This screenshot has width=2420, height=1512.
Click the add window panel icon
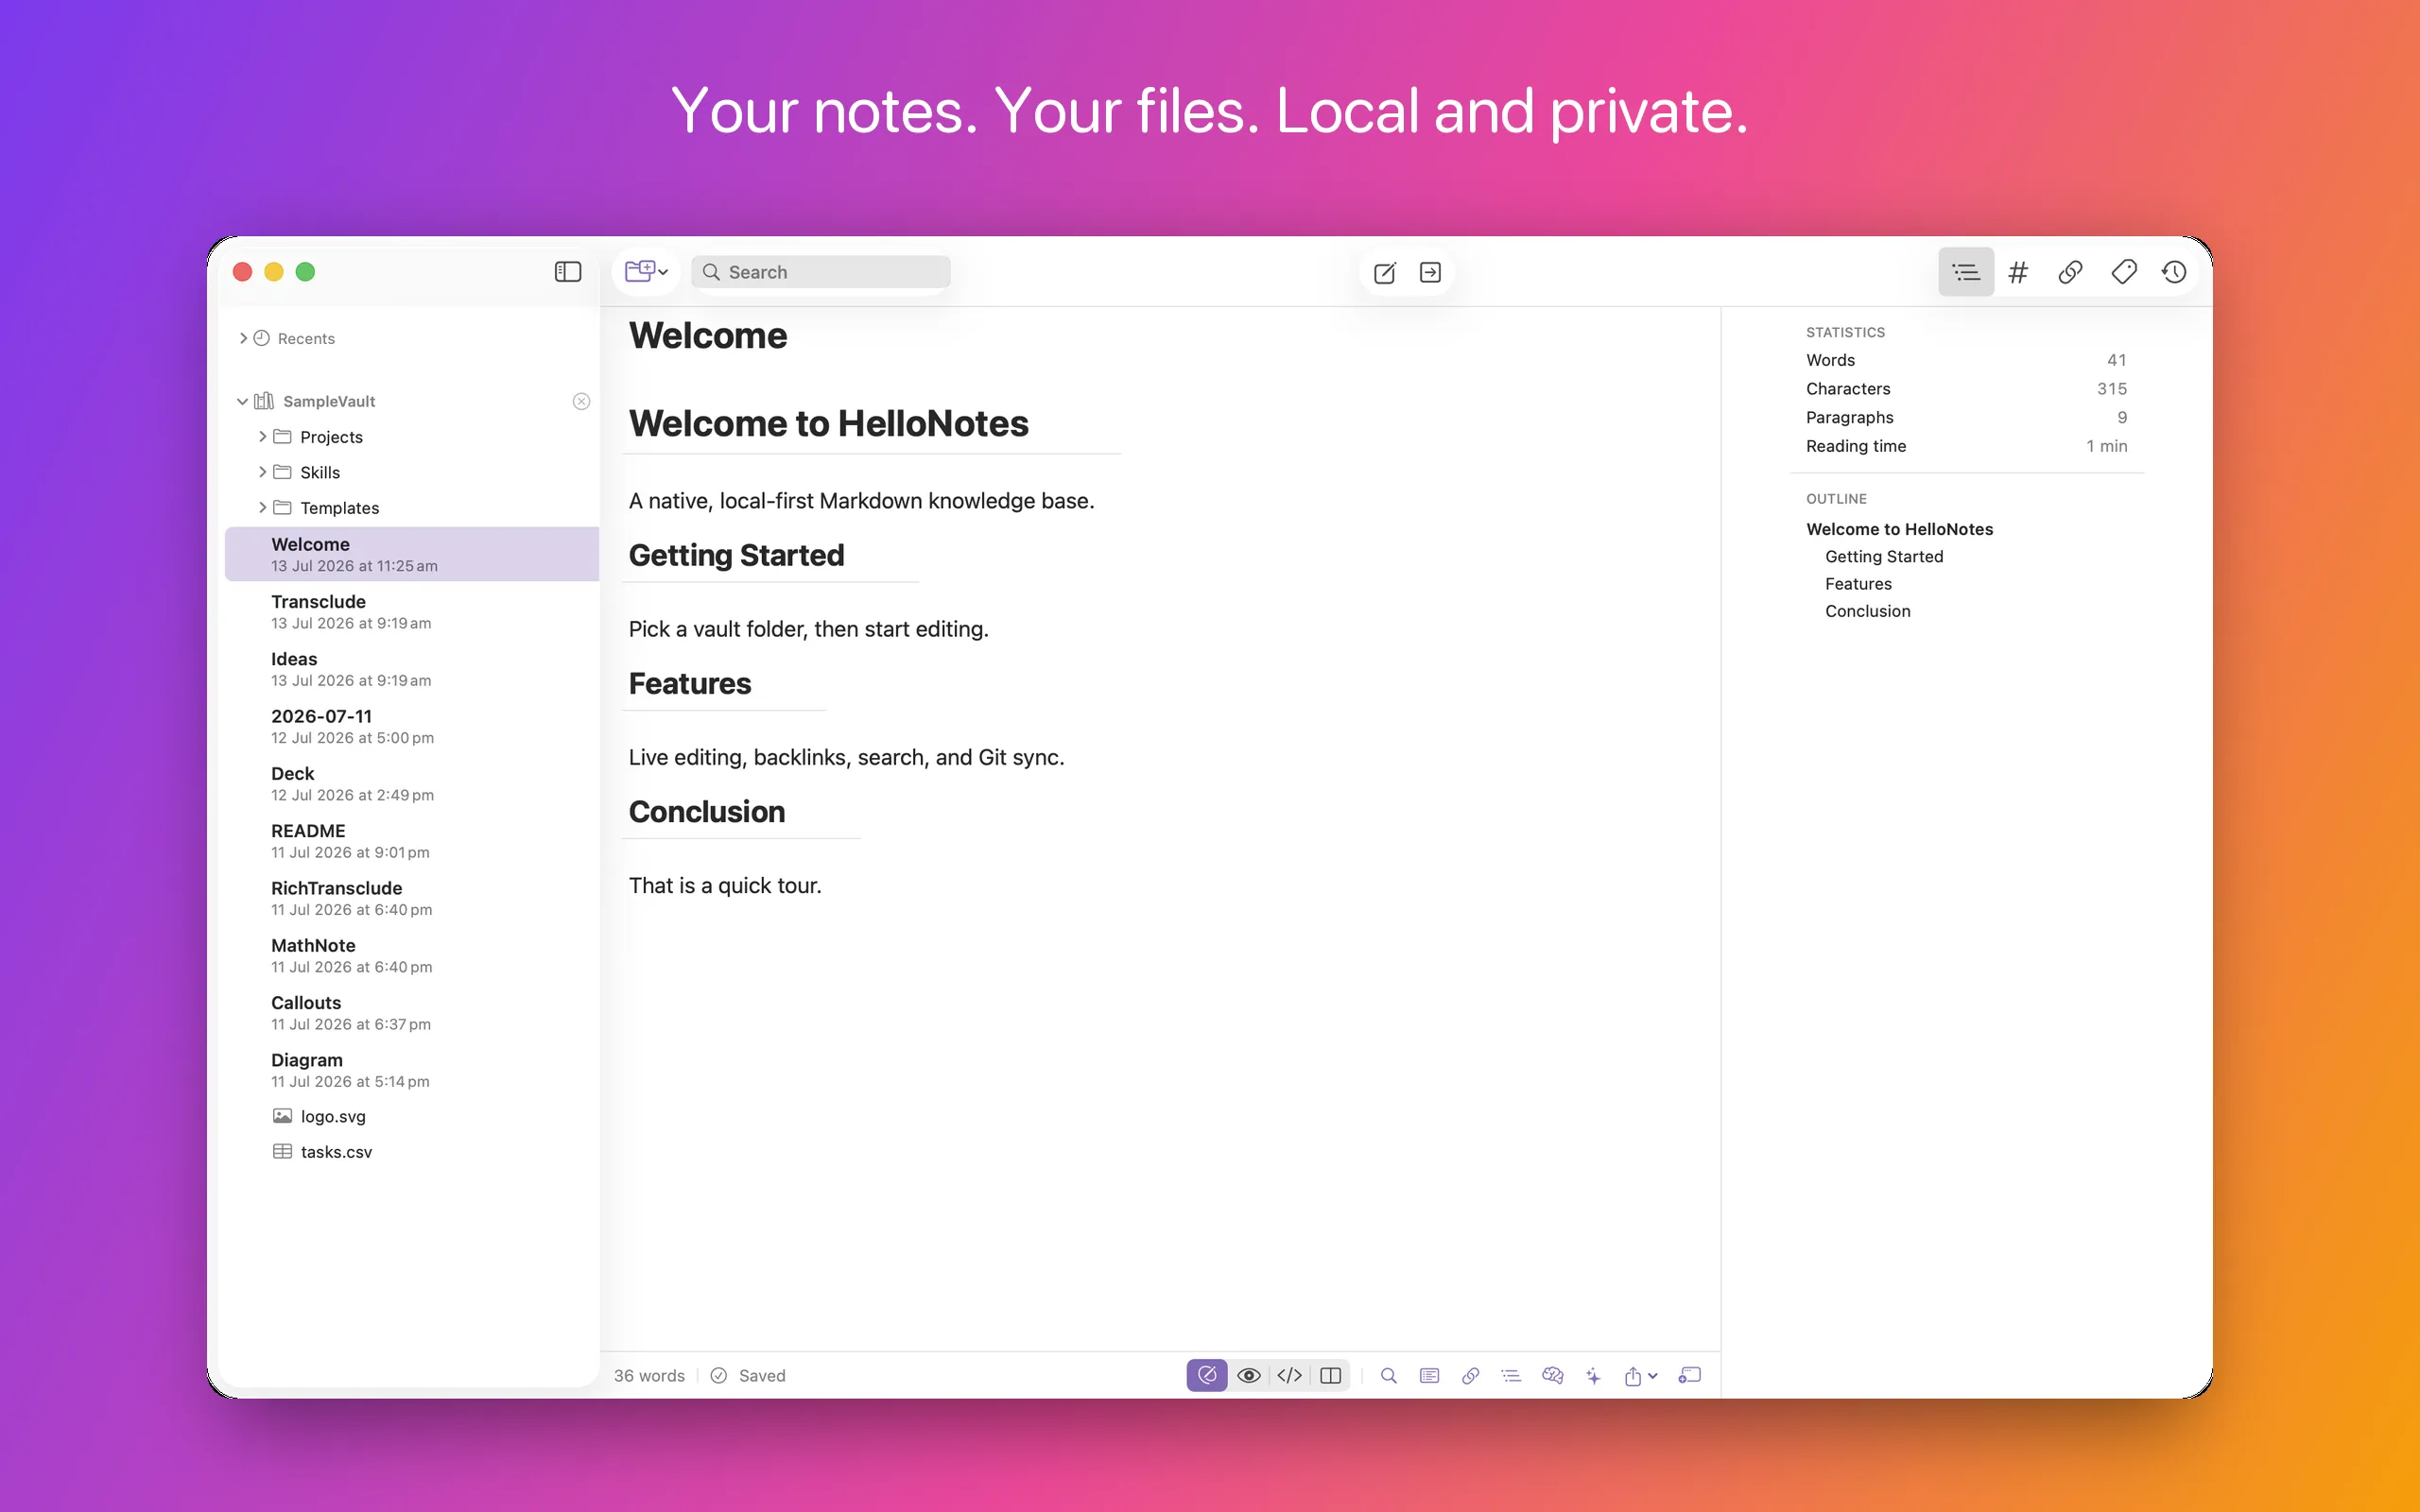1689,1375
